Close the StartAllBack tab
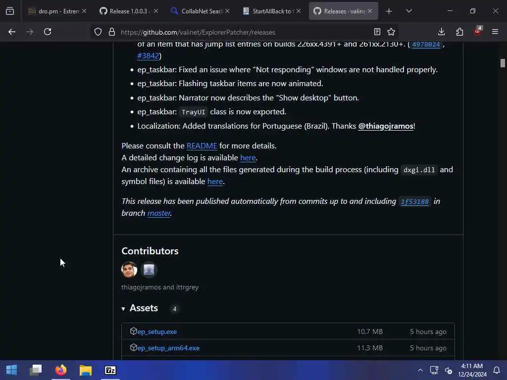Viewport: 507px width, 380px height. (299, 11)
